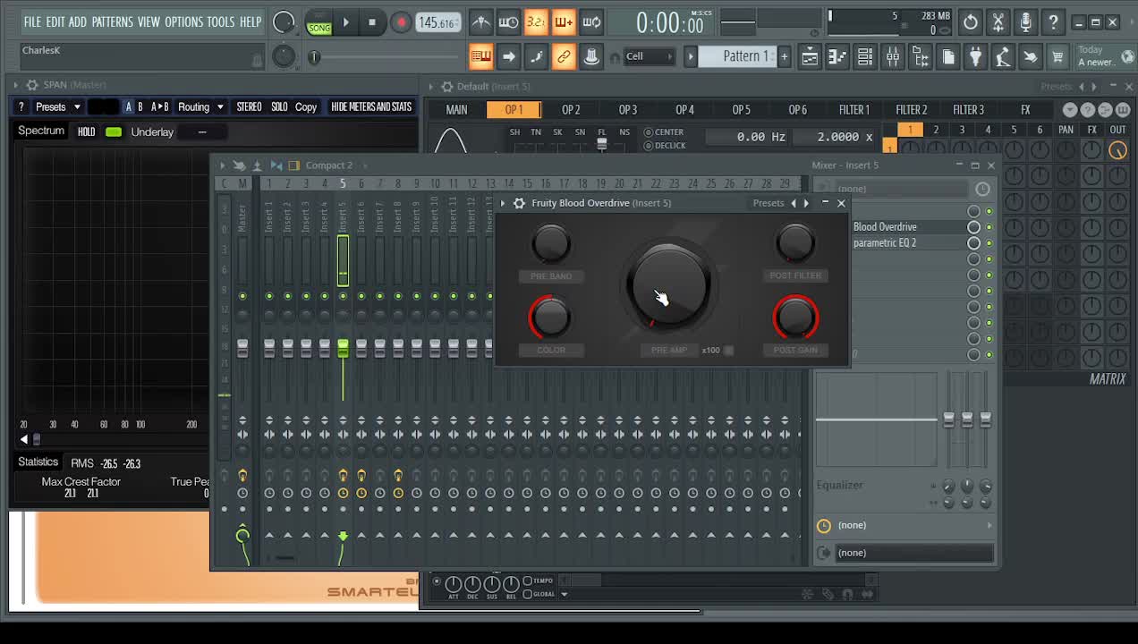Viewport: 1138px width, 644px height.
Task: Open the playlist view icon
Action: (810, 57)
